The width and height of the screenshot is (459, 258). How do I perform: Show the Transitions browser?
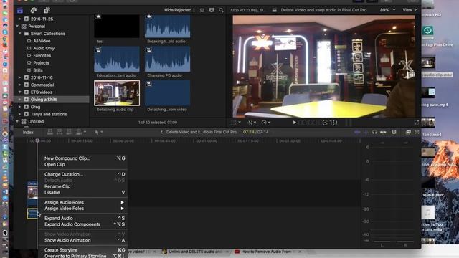tap(417, 132)
